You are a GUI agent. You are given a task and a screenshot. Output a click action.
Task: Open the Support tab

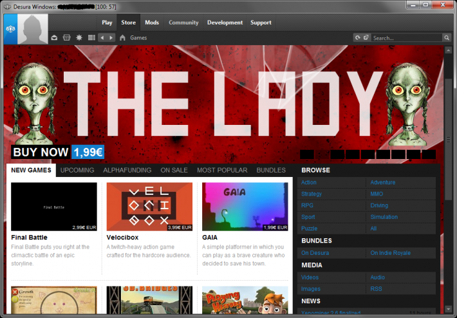click(x=261, y=23)
